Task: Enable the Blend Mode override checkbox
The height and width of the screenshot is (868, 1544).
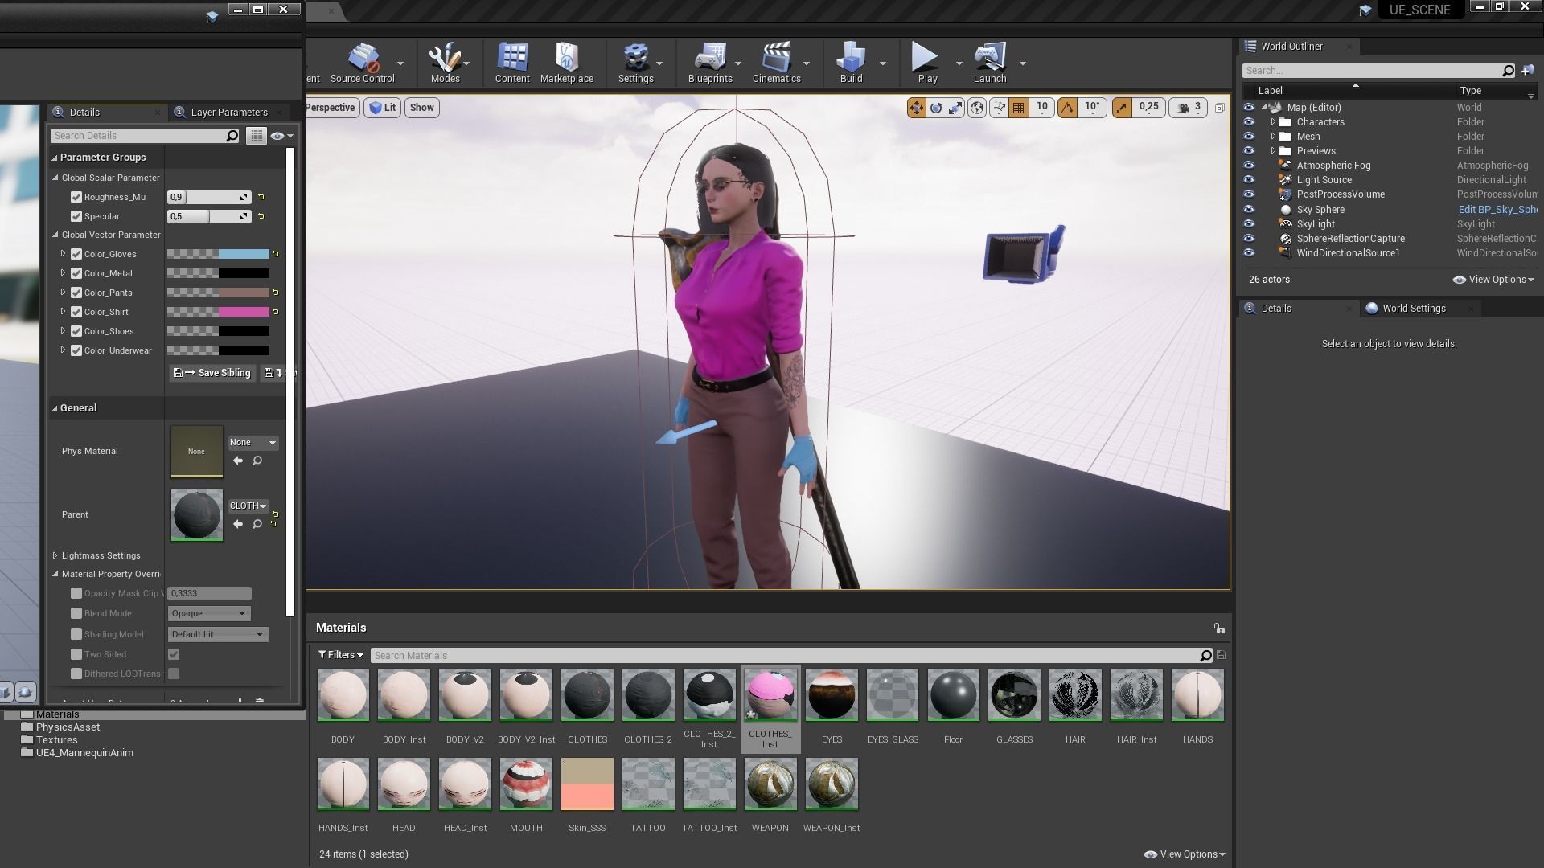Action: 76,613
